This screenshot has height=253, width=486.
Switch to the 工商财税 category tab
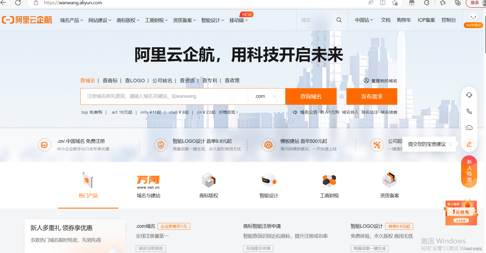click(329, 185)
